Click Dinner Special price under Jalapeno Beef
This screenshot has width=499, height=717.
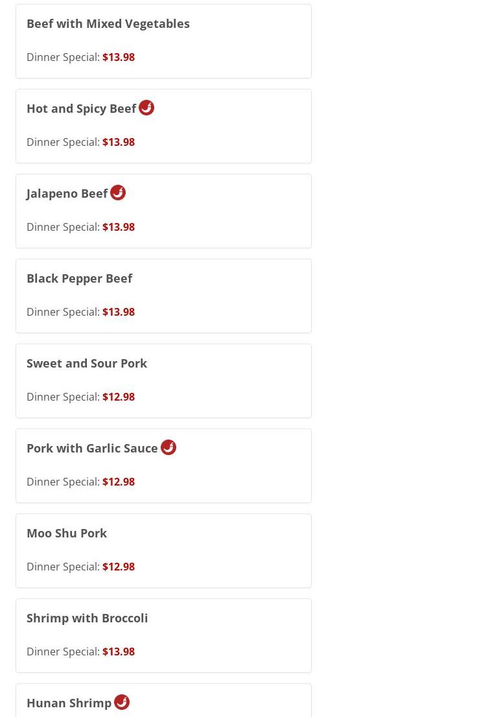[119, 227]
